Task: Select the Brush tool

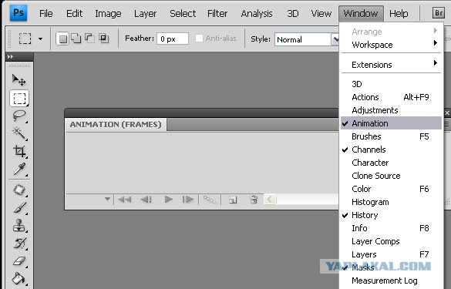Action: (19, 207)
